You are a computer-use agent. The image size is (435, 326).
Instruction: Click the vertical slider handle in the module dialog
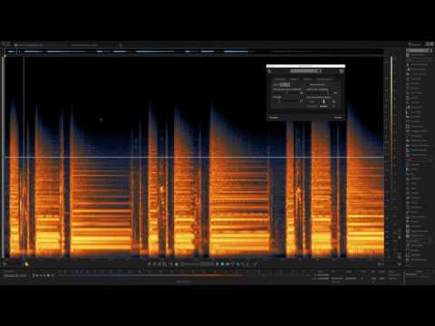pyautogui.click(x=324, y=102)
